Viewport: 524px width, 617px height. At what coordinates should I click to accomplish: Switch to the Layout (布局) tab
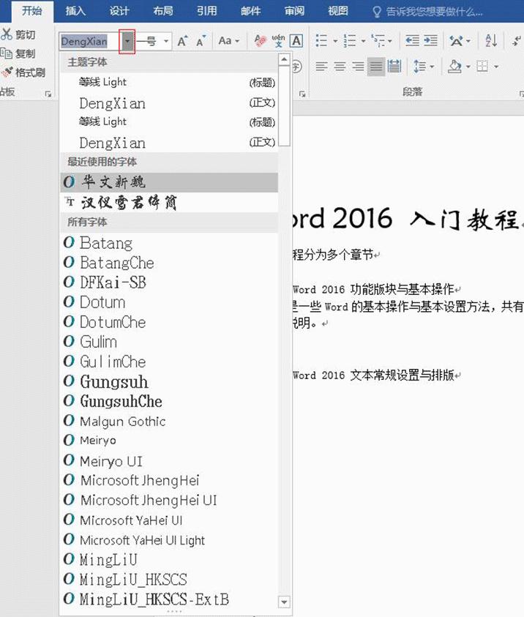163,11
